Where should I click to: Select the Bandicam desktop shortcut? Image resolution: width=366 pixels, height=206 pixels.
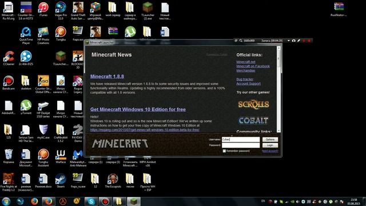9,82
